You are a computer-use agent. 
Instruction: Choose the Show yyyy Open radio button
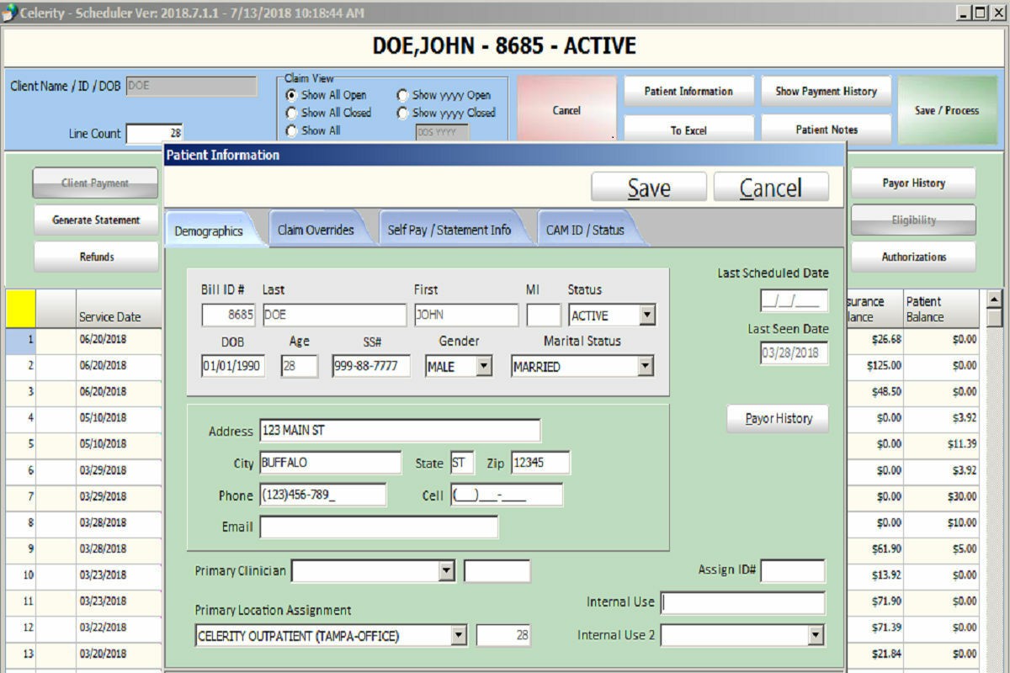point(402,95)
